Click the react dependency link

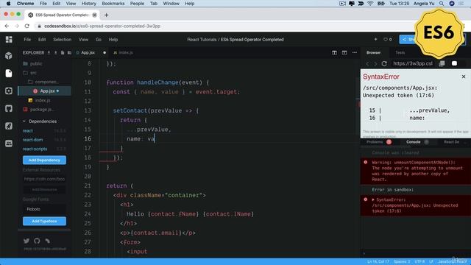[x=28, y=131]
